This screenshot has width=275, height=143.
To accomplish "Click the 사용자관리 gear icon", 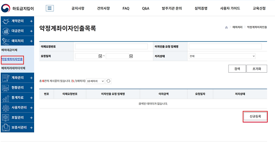I will click(5, 108).
